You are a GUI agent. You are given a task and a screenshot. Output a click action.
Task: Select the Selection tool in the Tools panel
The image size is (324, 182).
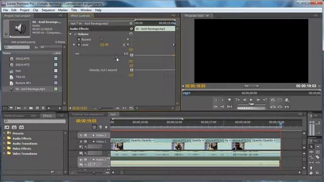(311, 147)
